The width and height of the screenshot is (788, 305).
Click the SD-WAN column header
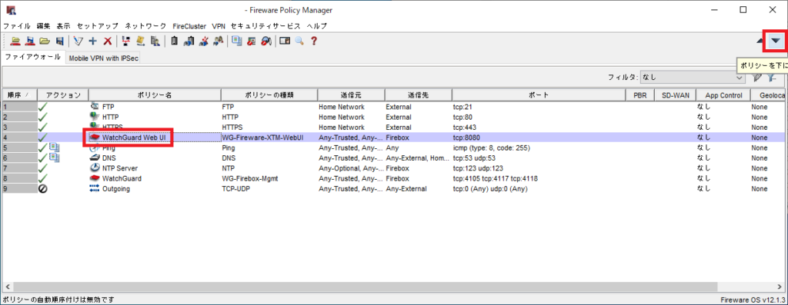point(675,94)
